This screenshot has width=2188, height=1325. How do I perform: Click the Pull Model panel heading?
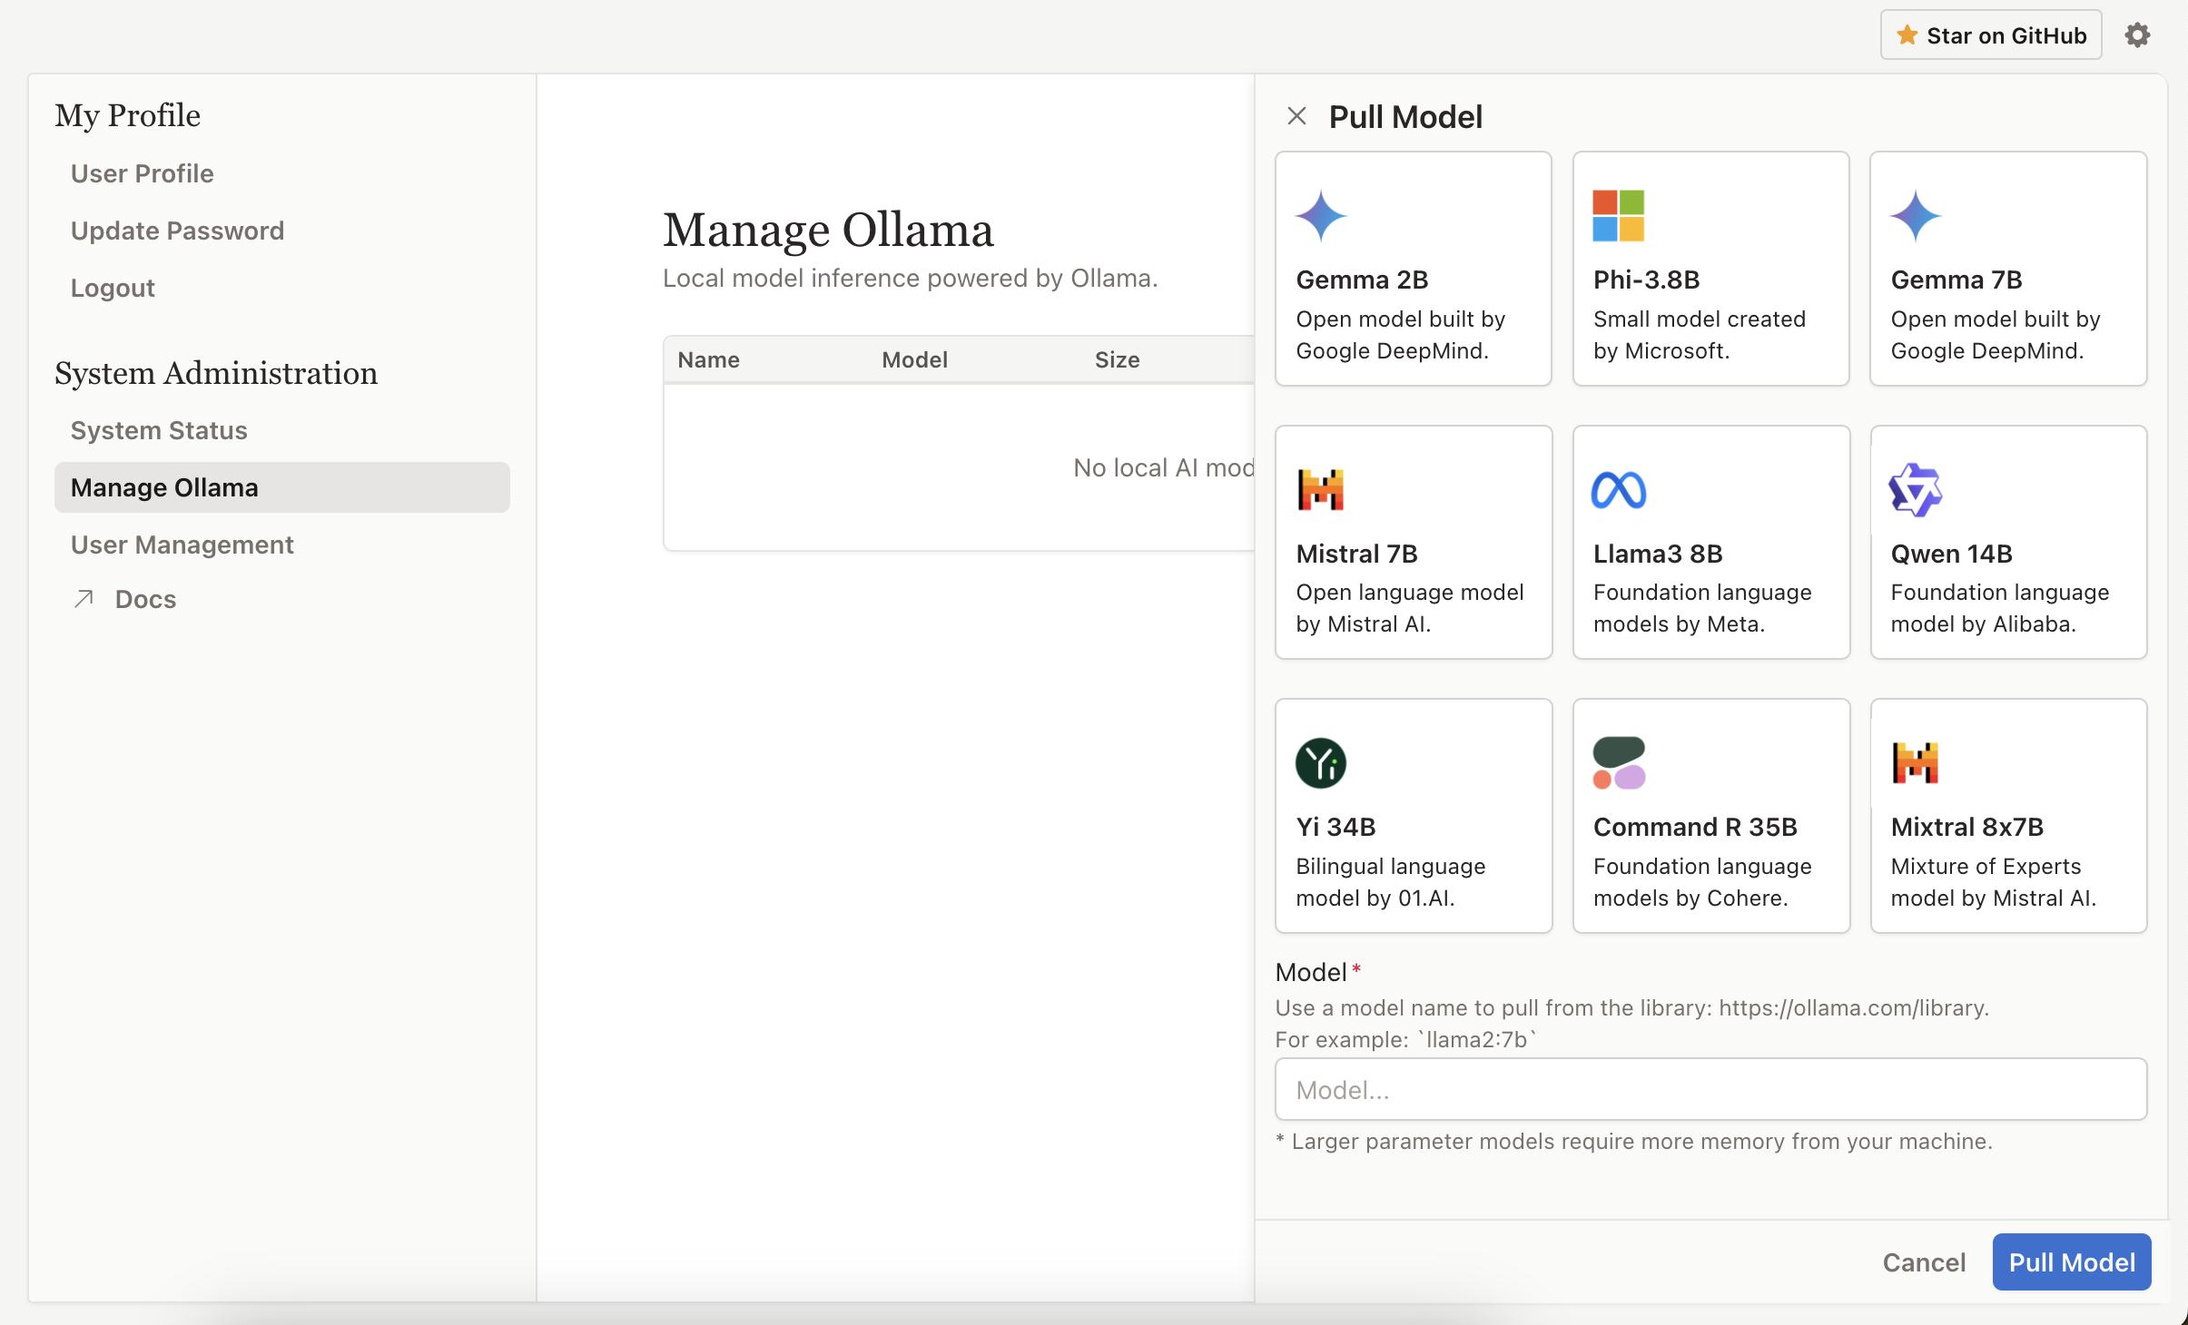point(1405,117)
